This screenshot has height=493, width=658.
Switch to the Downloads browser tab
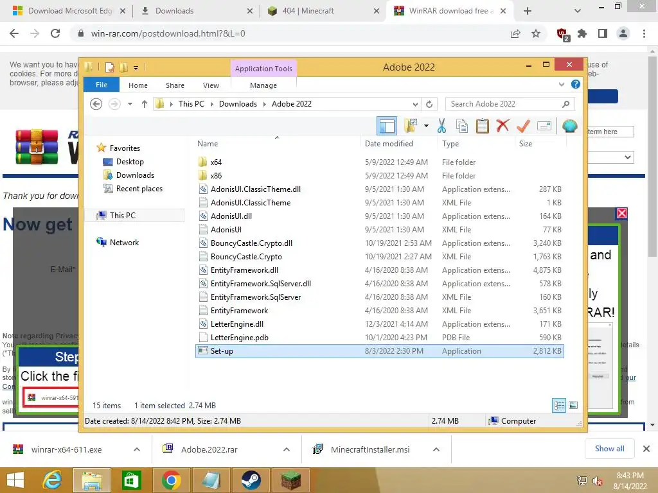point(195,11)
